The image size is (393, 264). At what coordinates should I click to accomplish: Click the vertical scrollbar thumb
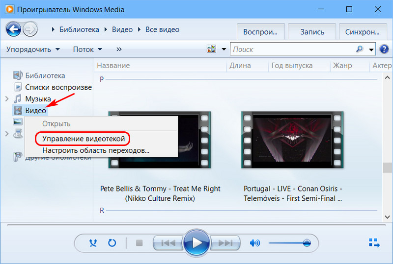[x=387, y=168]
